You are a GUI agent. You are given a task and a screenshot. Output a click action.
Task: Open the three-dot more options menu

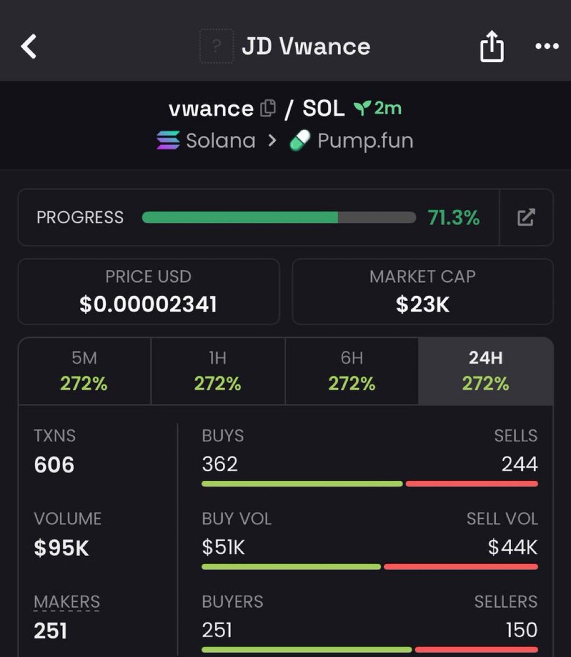[x=546, y=47]
